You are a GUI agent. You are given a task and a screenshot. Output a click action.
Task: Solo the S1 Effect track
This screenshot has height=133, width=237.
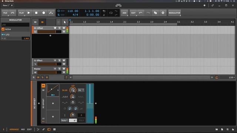59,60
